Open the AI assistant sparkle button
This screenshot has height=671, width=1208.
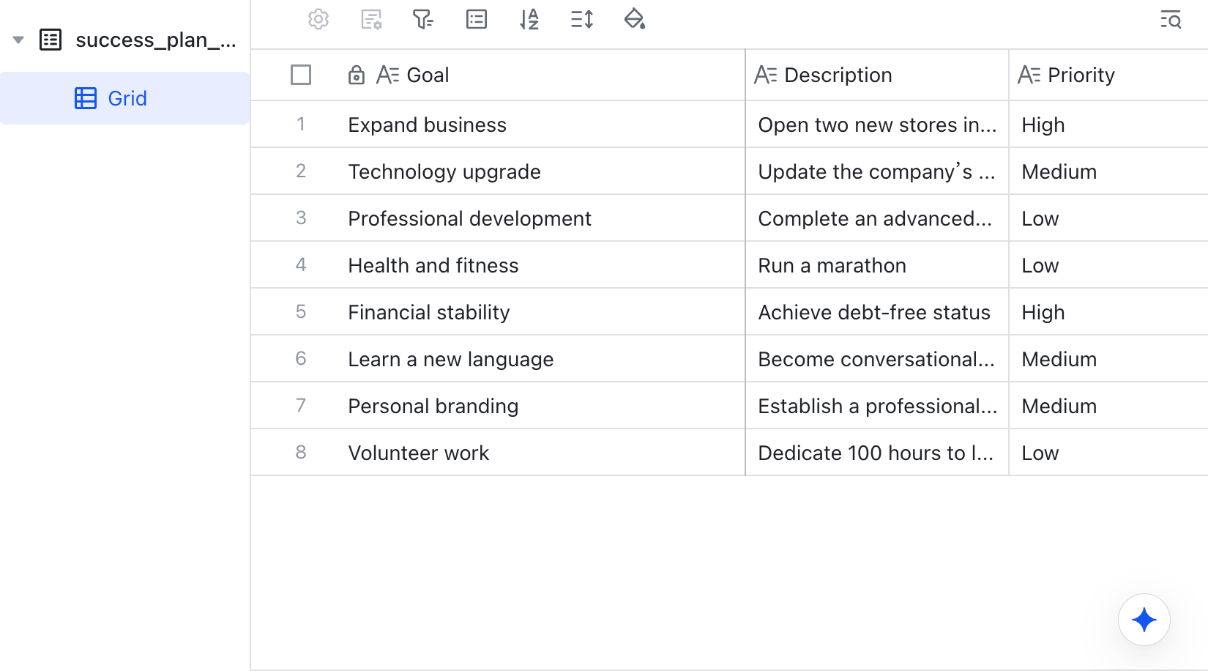click(1144, 620)
